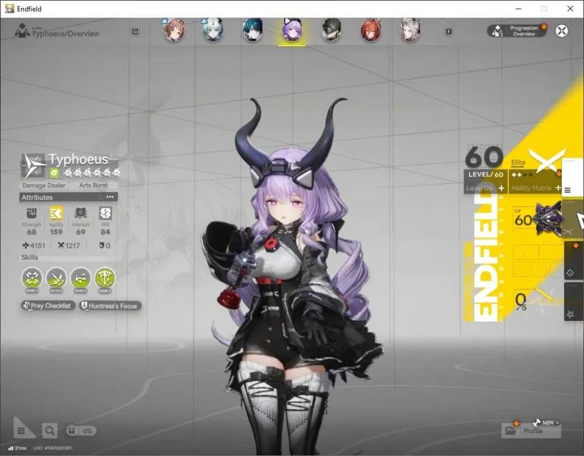Screen dimensions: 584x456
Task: Click the HP value 4151
Action: point(34,246)
